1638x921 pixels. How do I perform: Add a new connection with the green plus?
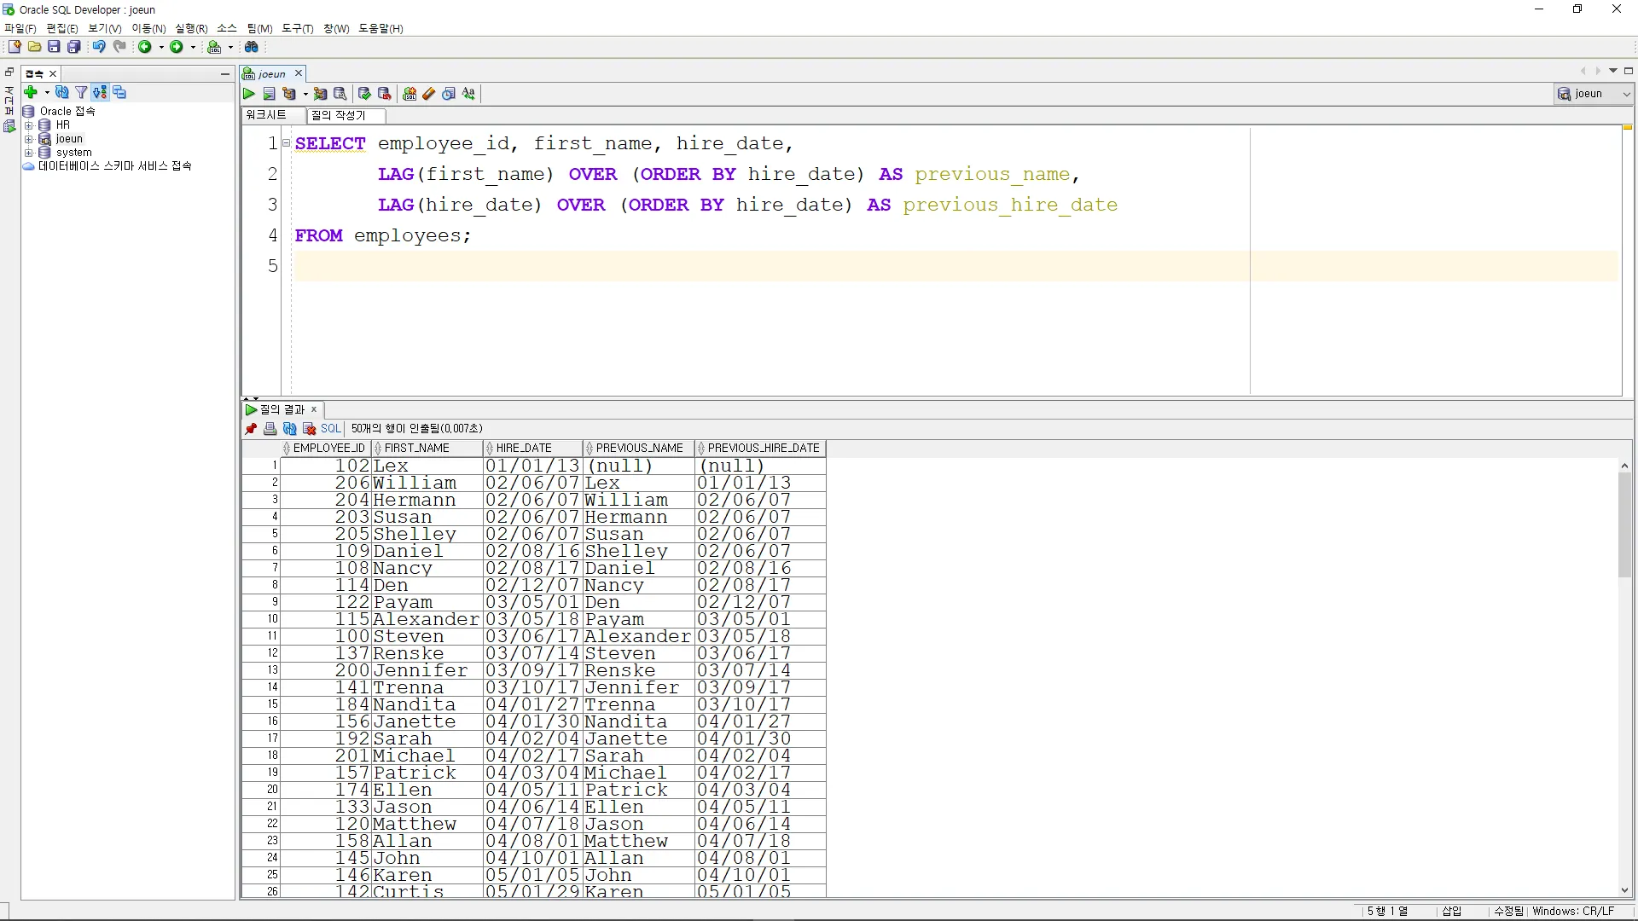[31, 92]
